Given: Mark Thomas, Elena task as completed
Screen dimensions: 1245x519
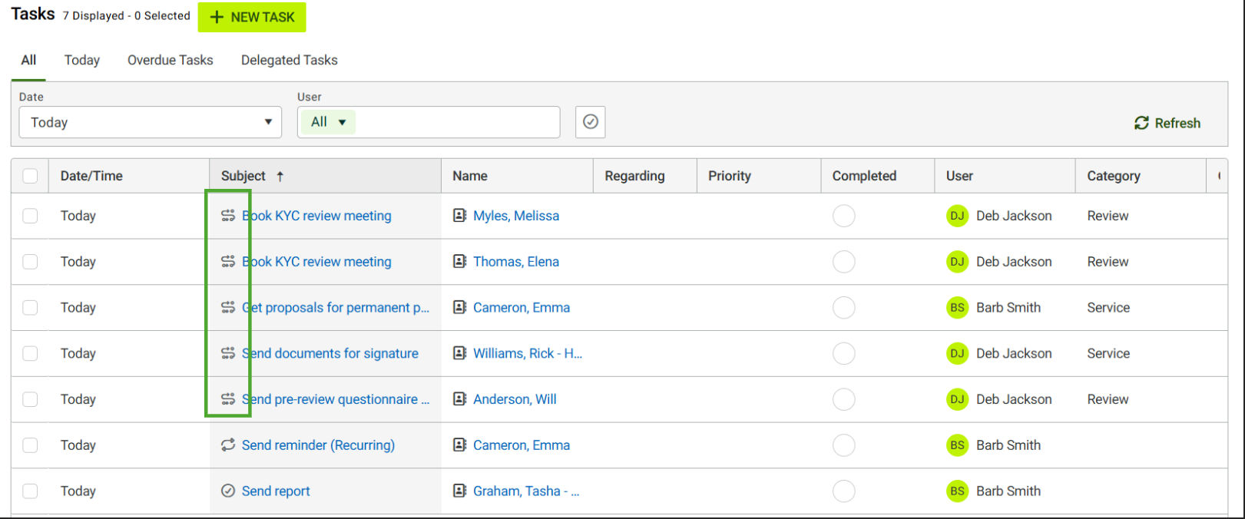Looking at the screenshot, I should pos(844,262).
